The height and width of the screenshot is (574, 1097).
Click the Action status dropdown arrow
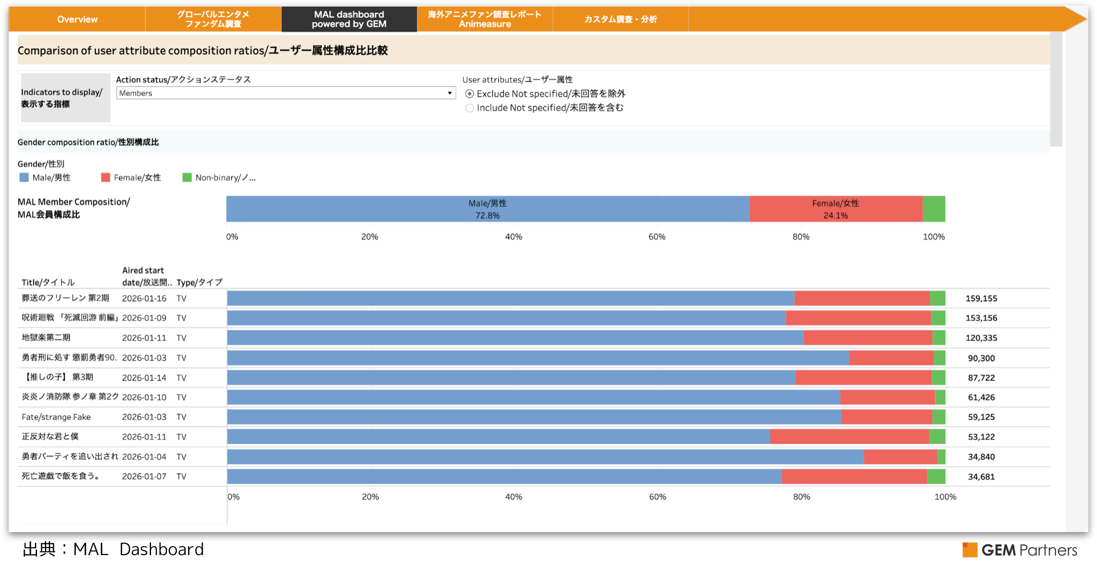(x=450, y=93)
